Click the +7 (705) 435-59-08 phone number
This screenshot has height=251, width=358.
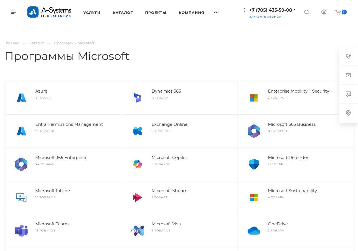[x=270, y=10]
